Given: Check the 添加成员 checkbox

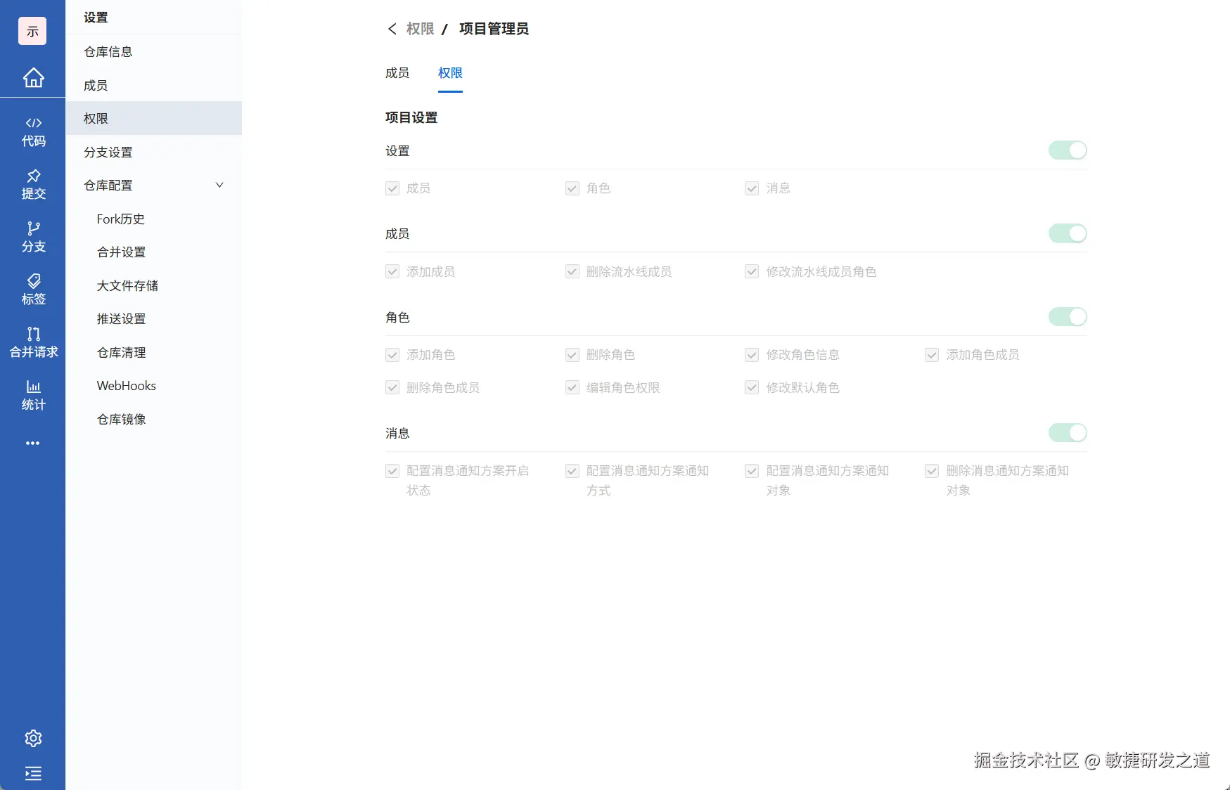Looking at the screenshot, I should [392, 271].
